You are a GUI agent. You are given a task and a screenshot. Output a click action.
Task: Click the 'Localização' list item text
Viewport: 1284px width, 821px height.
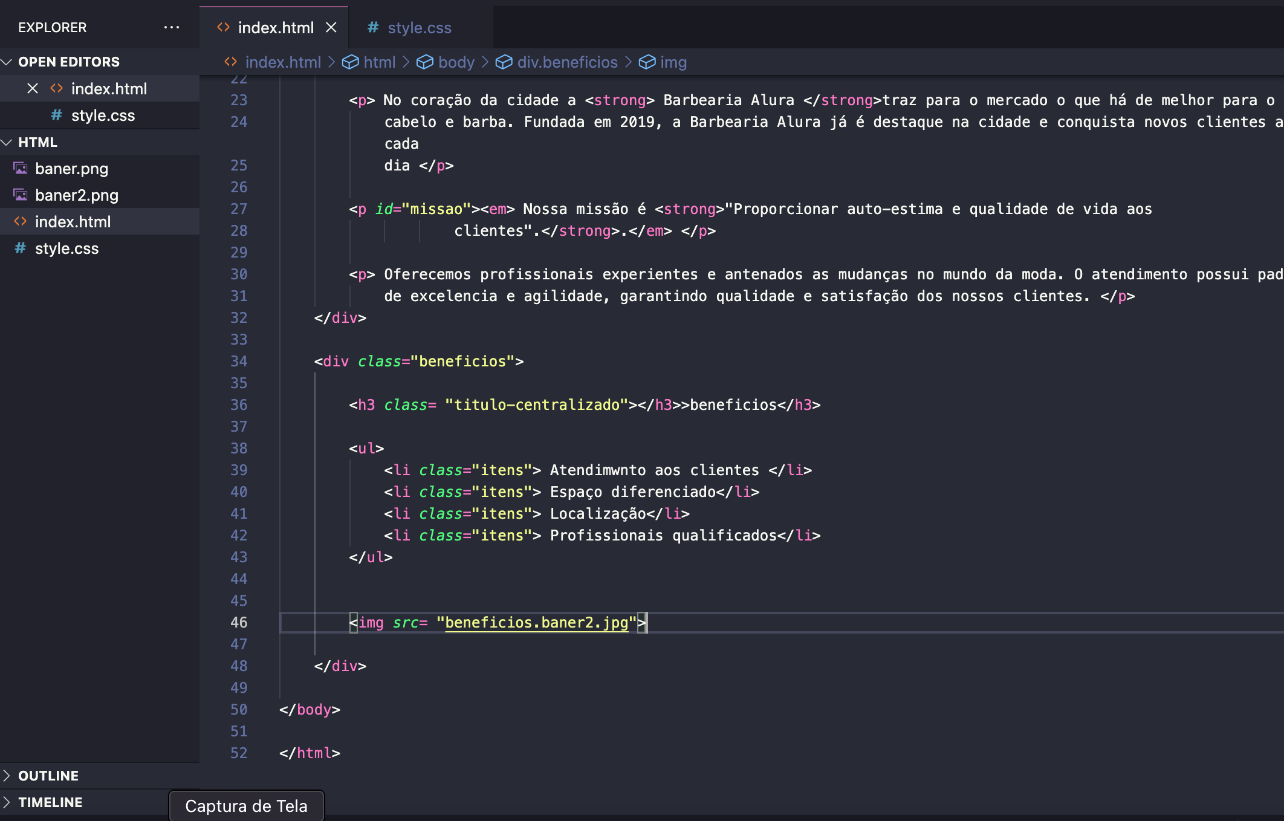pos(598,513)
